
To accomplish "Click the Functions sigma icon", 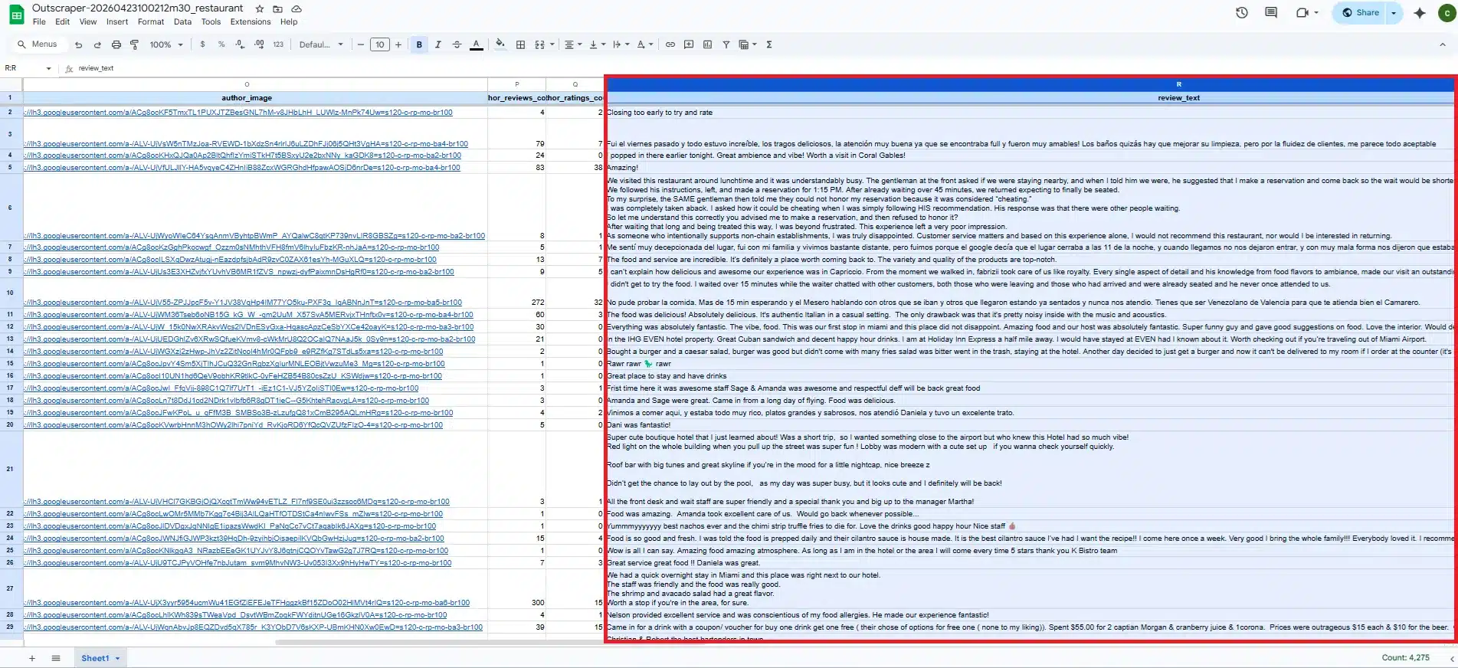I will [x=768, y=44].
